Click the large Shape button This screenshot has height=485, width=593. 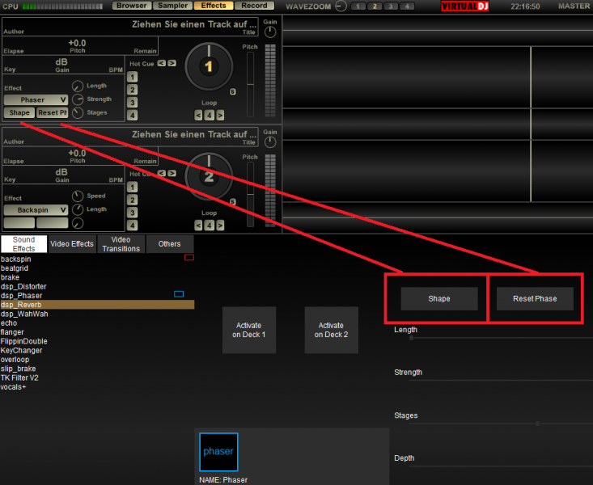(x=439, y=298)
